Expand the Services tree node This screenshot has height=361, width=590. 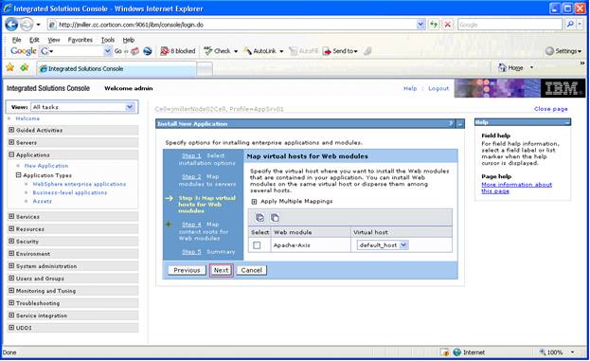[11, 216]
